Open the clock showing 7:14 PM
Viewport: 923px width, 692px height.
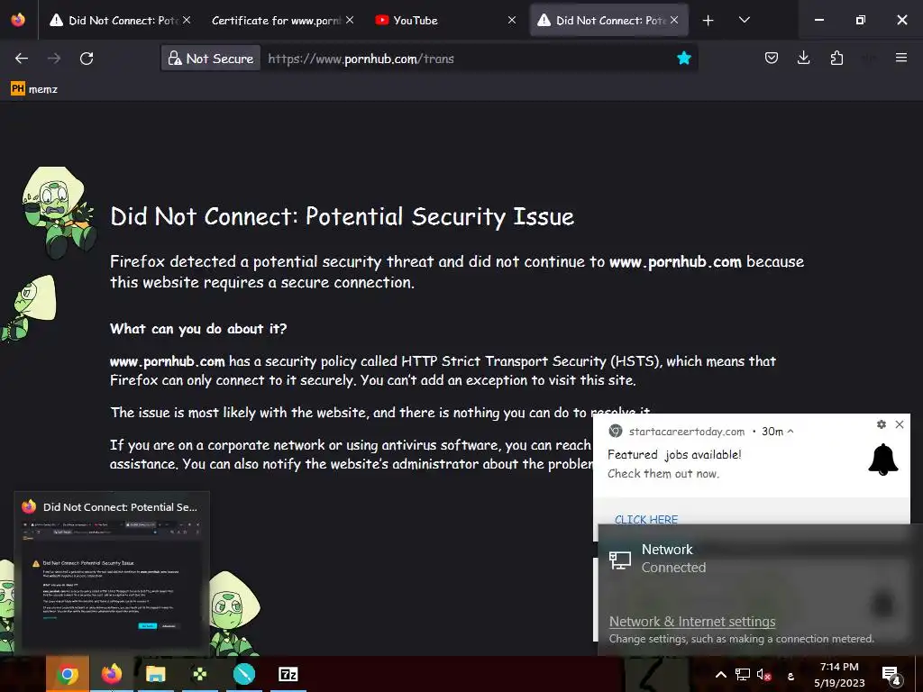pyautogui.click(x=839, y=674)
